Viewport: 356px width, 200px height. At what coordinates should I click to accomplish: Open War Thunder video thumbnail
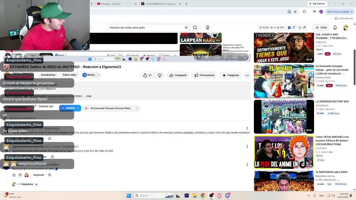click(x=284, y=48)
